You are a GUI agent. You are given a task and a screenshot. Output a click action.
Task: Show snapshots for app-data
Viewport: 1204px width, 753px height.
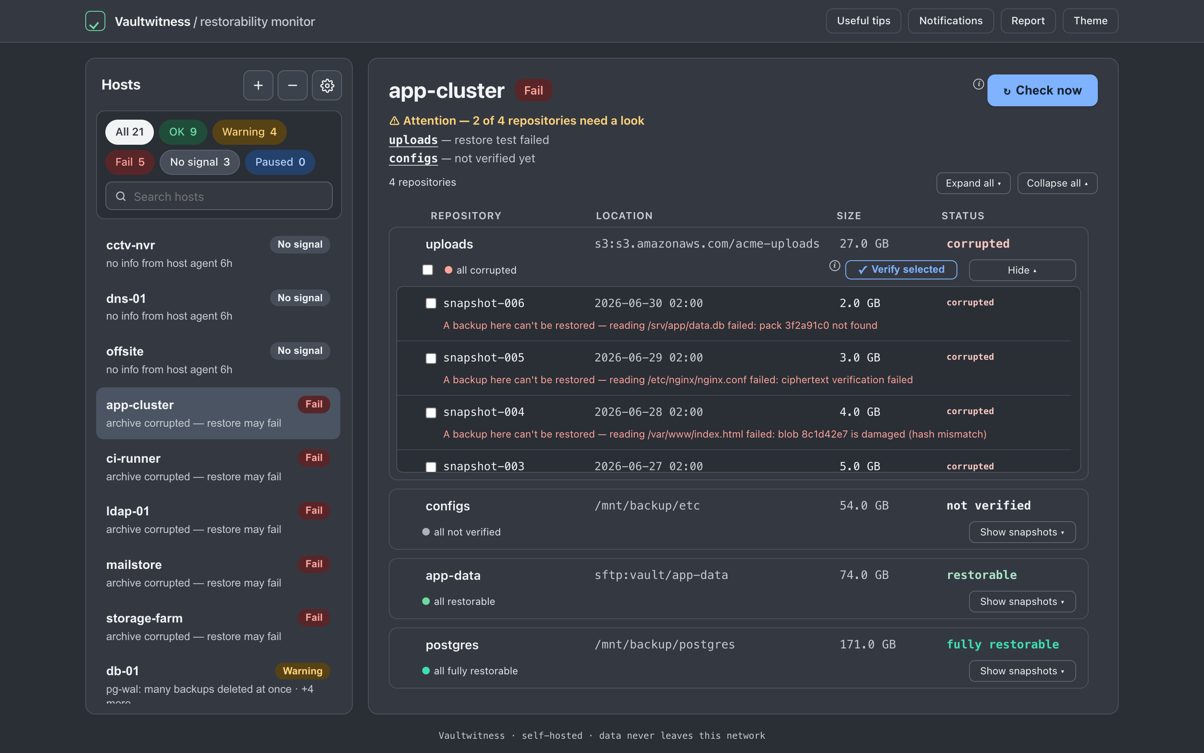1022,602
